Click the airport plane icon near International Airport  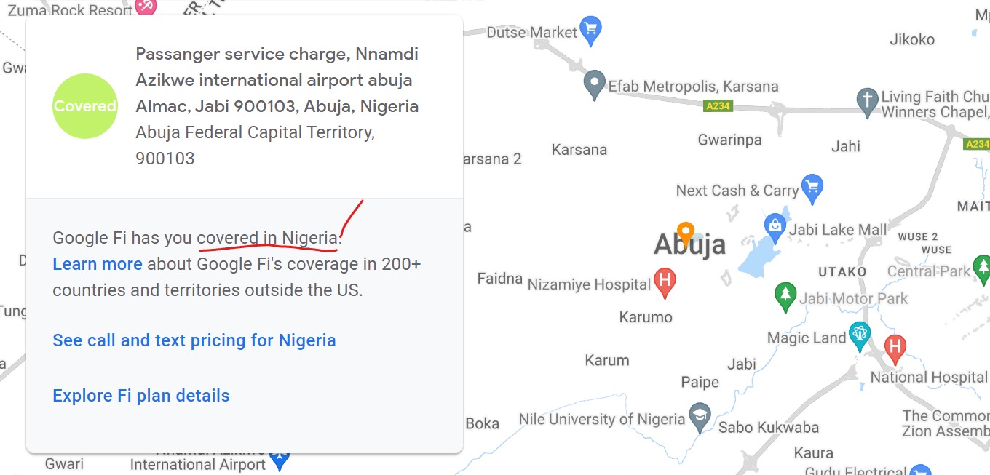[x=279, y=460]
